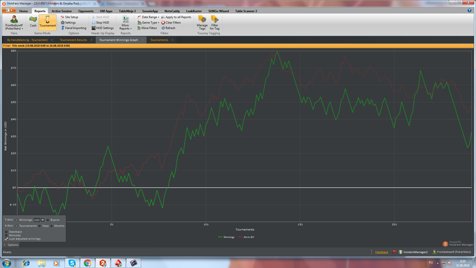This screenshot has width=476, height=268.
Task: Open Hand Importing
Action: click(x=73, y=28)
